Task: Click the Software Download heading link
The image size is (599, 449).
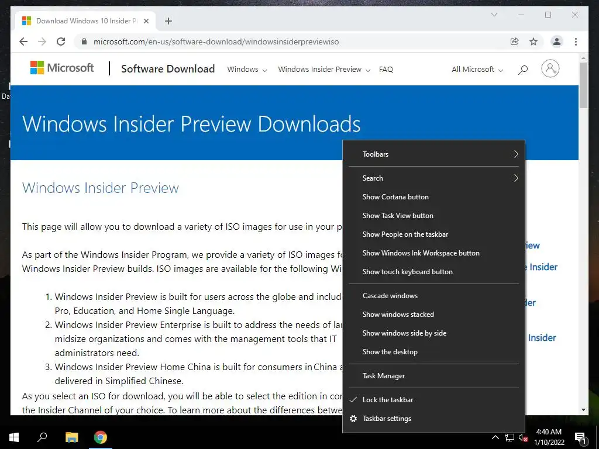Action: click(168, 69)
